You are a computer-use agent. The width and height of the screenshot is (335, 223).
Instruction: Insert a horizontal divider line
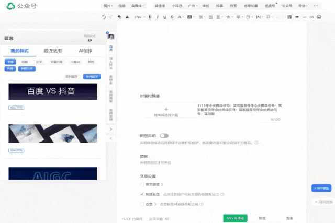coord(305,17)
